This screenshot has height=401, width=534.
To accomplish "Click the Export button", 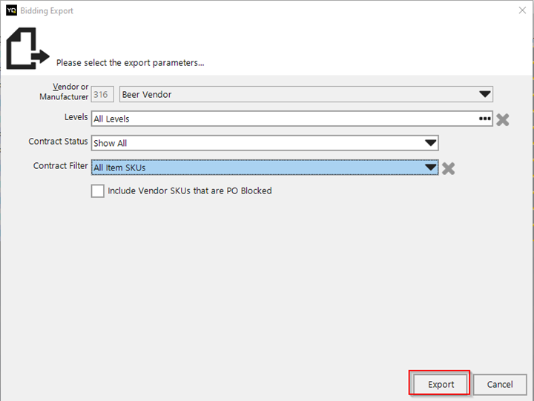I will pyautogui.click(x=441, y=384).
